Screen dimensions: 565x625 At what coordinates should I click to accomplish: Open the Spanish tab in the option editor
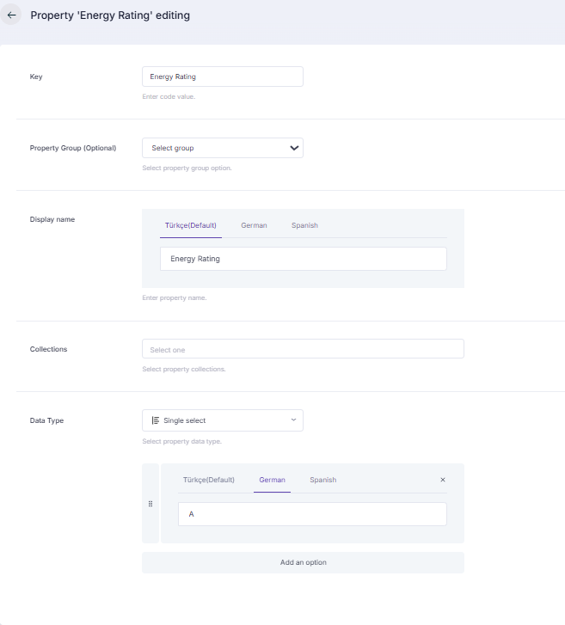(323, 480)
